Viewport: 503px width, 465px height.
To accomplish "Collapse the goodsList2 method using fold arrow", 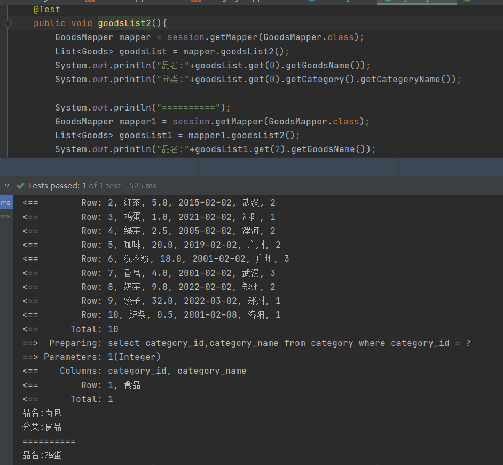I will point(7,23).
